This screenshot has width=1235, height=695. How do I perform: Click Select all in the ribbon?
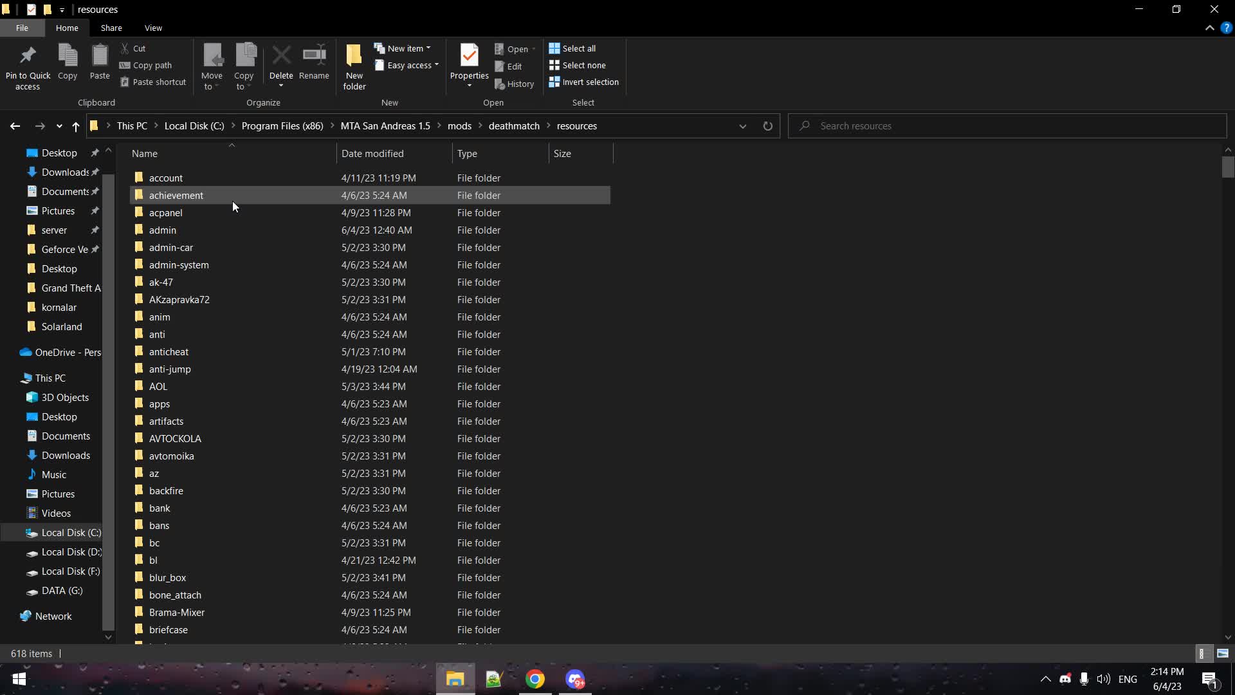[x=572, y=48]
